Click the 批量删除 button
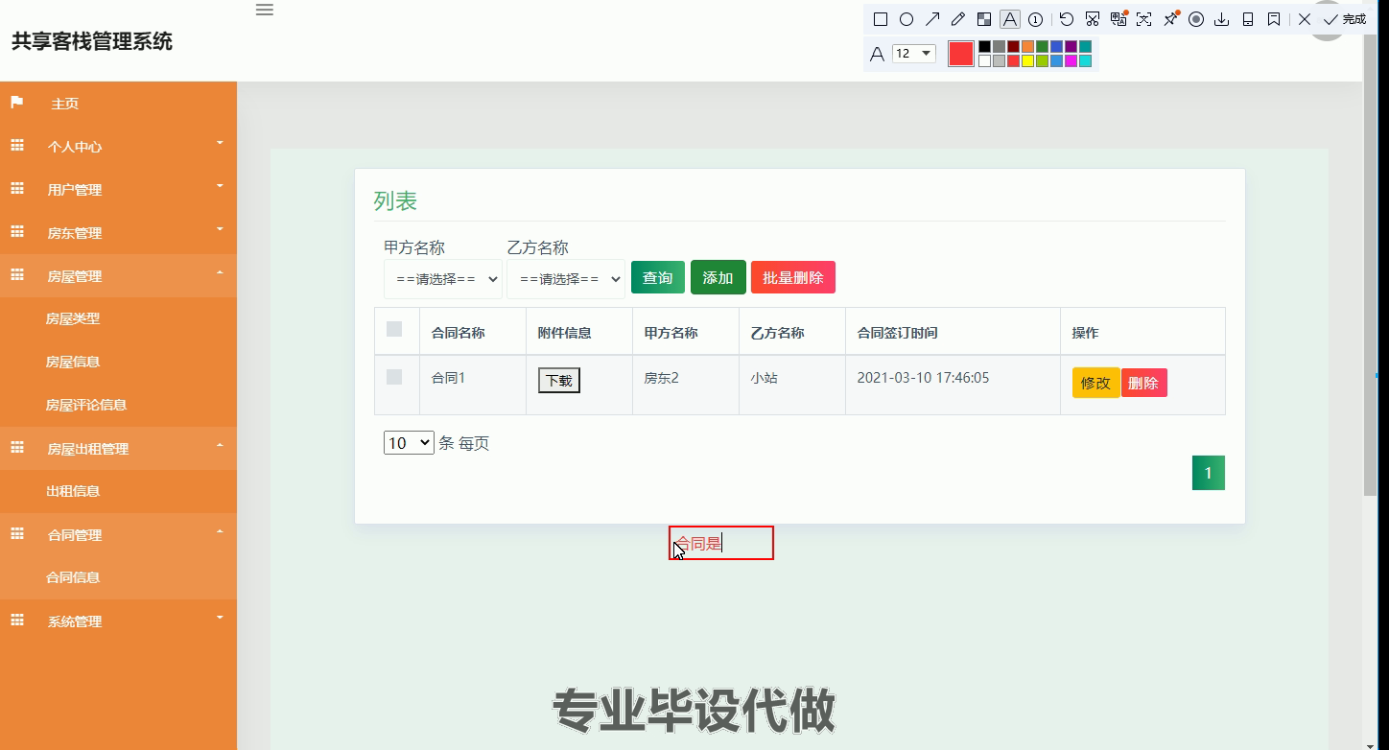Viewport: 1389px width, 750px height. [x=793, y=277]
